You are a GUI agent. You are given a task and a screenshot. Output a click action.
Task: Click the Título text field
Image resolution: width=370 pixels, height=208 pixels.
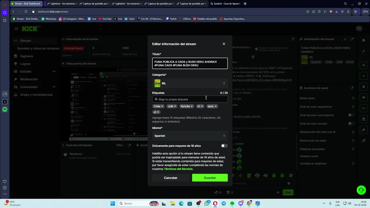click(190, 64)
